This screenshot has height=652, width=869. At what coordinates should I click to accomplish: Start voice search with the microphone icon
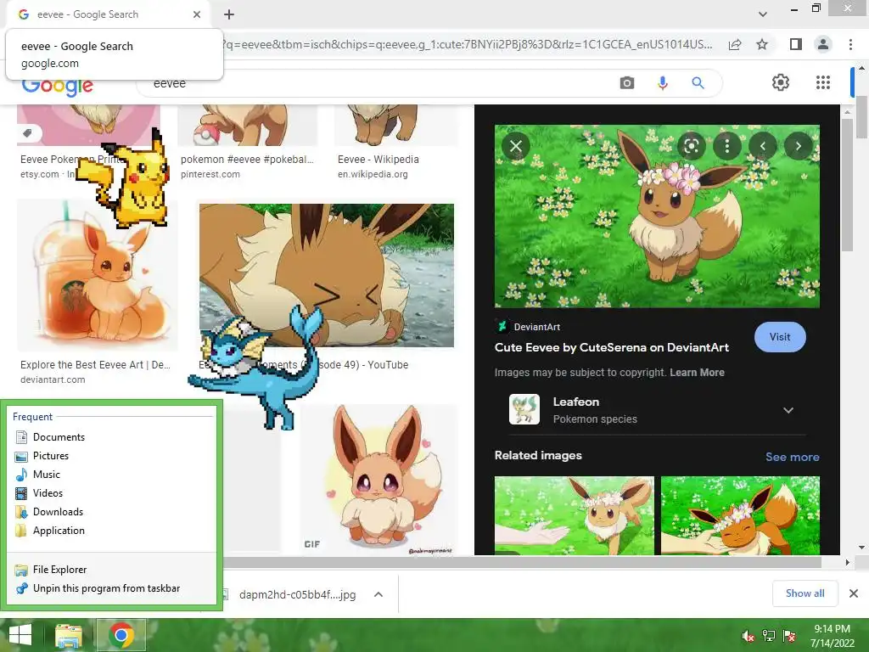(662, 83)
